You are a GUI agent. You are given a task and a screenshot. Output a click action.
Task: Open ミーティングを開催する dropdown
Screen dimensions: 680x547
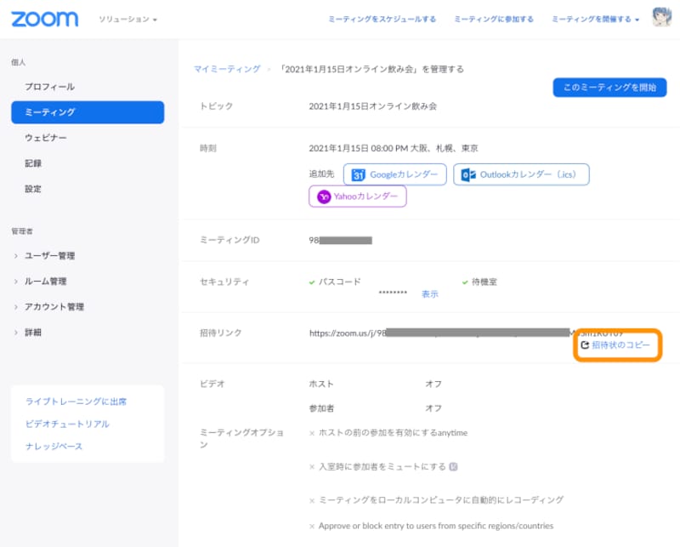(x=595, y=19)
